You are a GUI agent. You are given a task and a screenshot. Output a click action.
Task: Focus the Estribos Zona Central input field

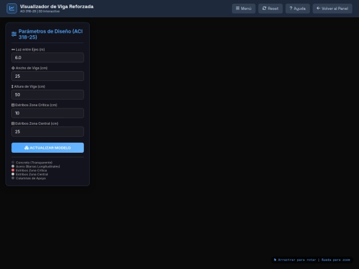pos(48,132)
